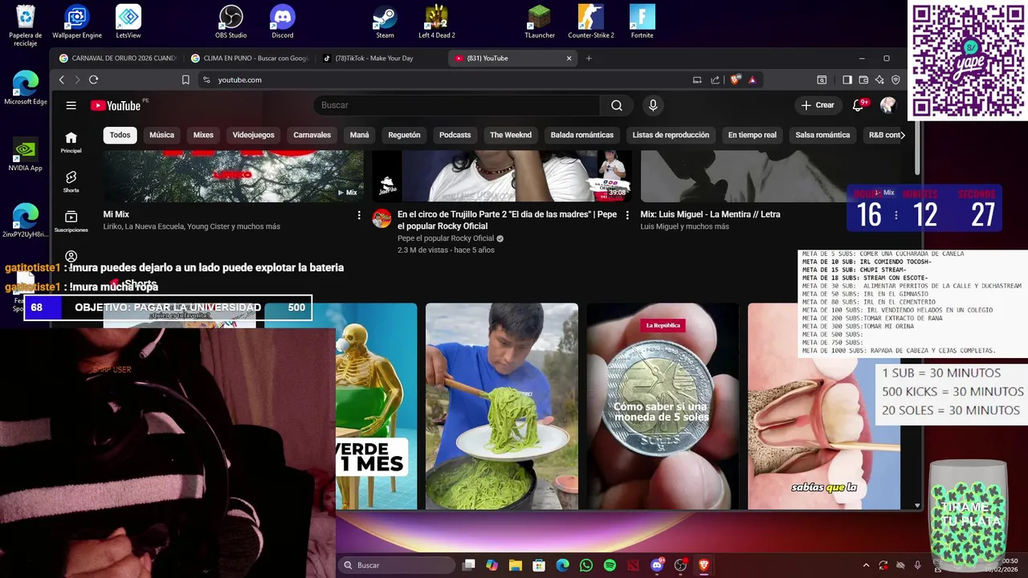Image resolution: width=1028 pixels, height=578 pixels.
Task: Open Mix: Luis Miguel - La Mentira title
Action: [x=710, y=214]
